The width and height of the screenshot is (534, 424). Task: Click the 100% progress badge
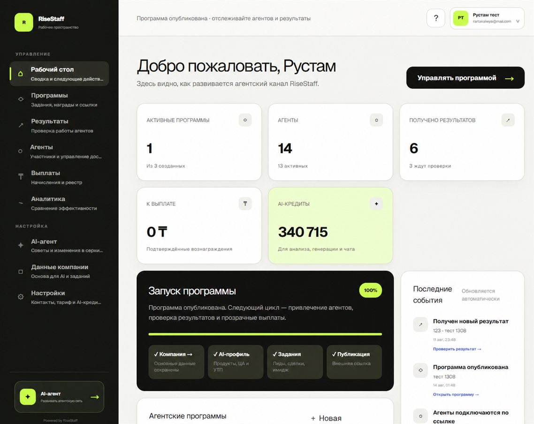click(371, 290)
